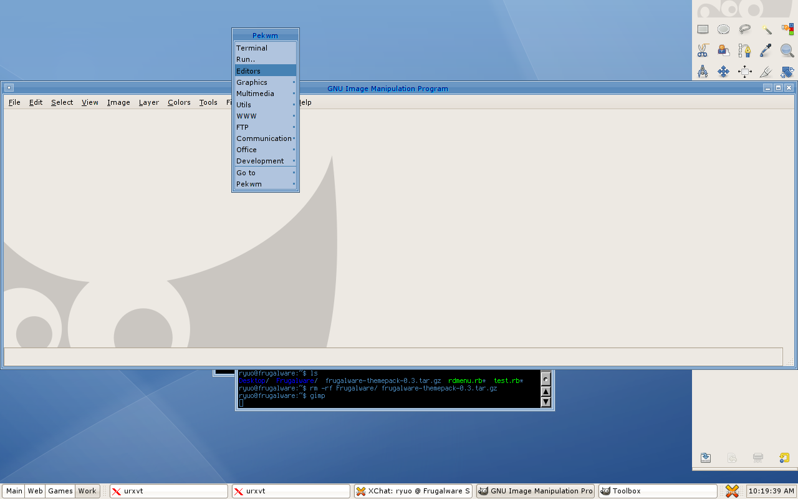Select the Paths pen tool
This screenshot has height=499, width=798.
(x=744, y=51)
